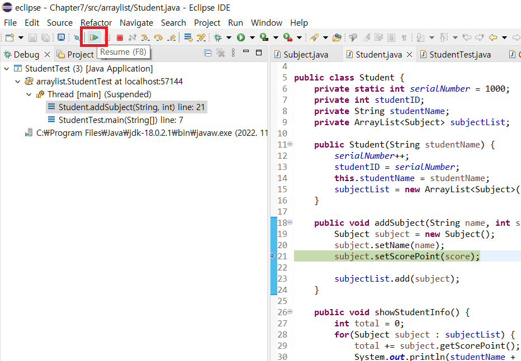Collapse the arraylist.StudentTest at localhost node
Screen dimensions: 521x361
[x=18, y=82]
